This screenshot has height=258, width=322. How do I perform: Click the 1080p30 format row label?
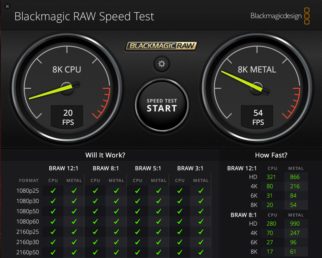click(x=28, y=201)
